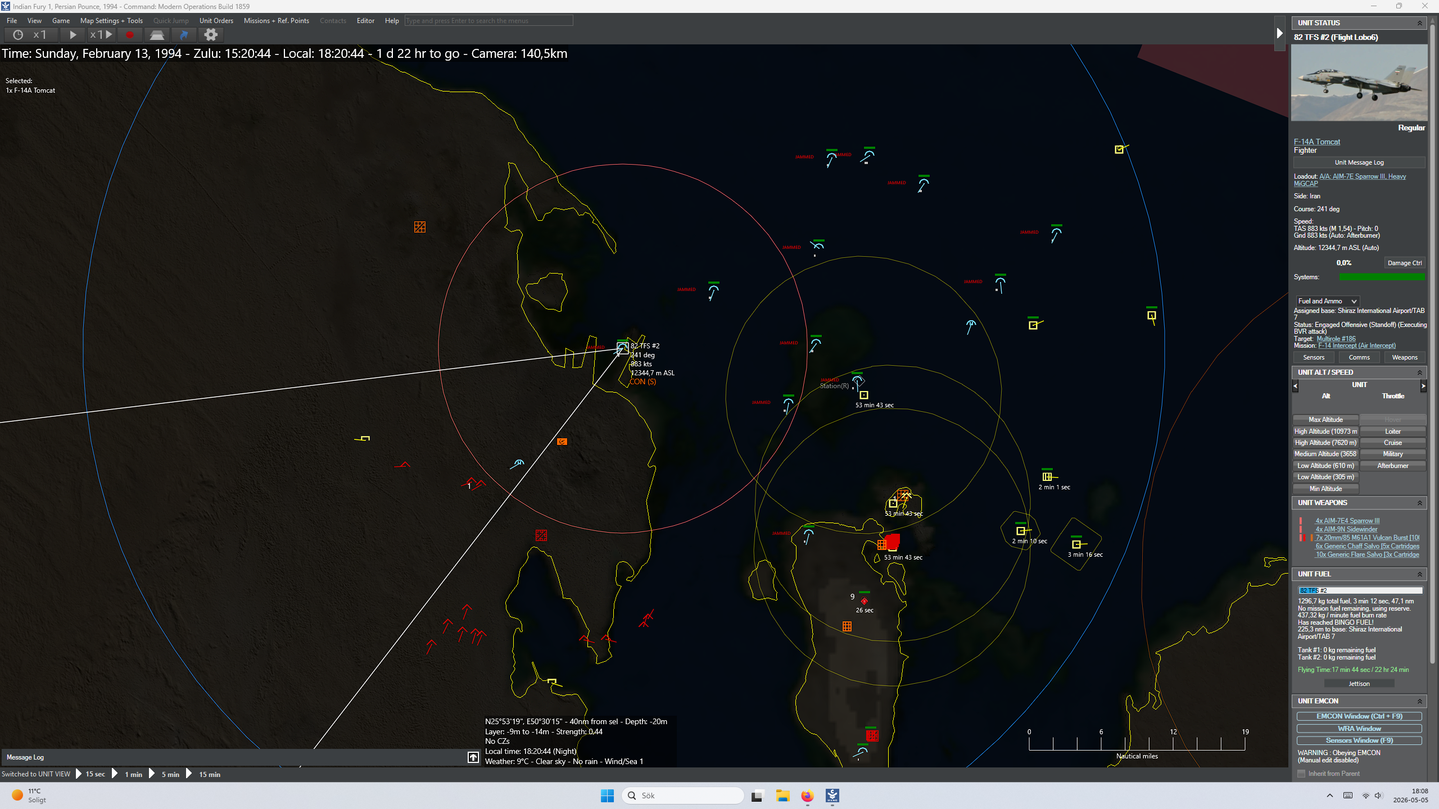Click the contact labeled 2 min 1 sec
The width and height of the screenshot is (1439, 809).
click(x=1047, y=476)
